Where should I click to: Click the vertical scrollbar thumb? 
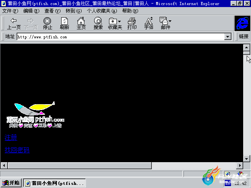[x=247, y=53]
